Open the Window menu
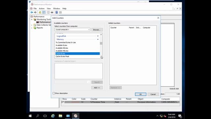This screenshot has height=119, width=211. (x=56, y=9)
